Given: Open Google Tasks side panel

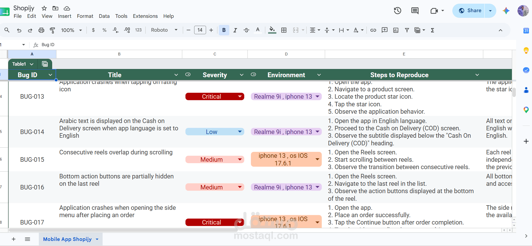Looking at the screenshot, I should (526, 70).
